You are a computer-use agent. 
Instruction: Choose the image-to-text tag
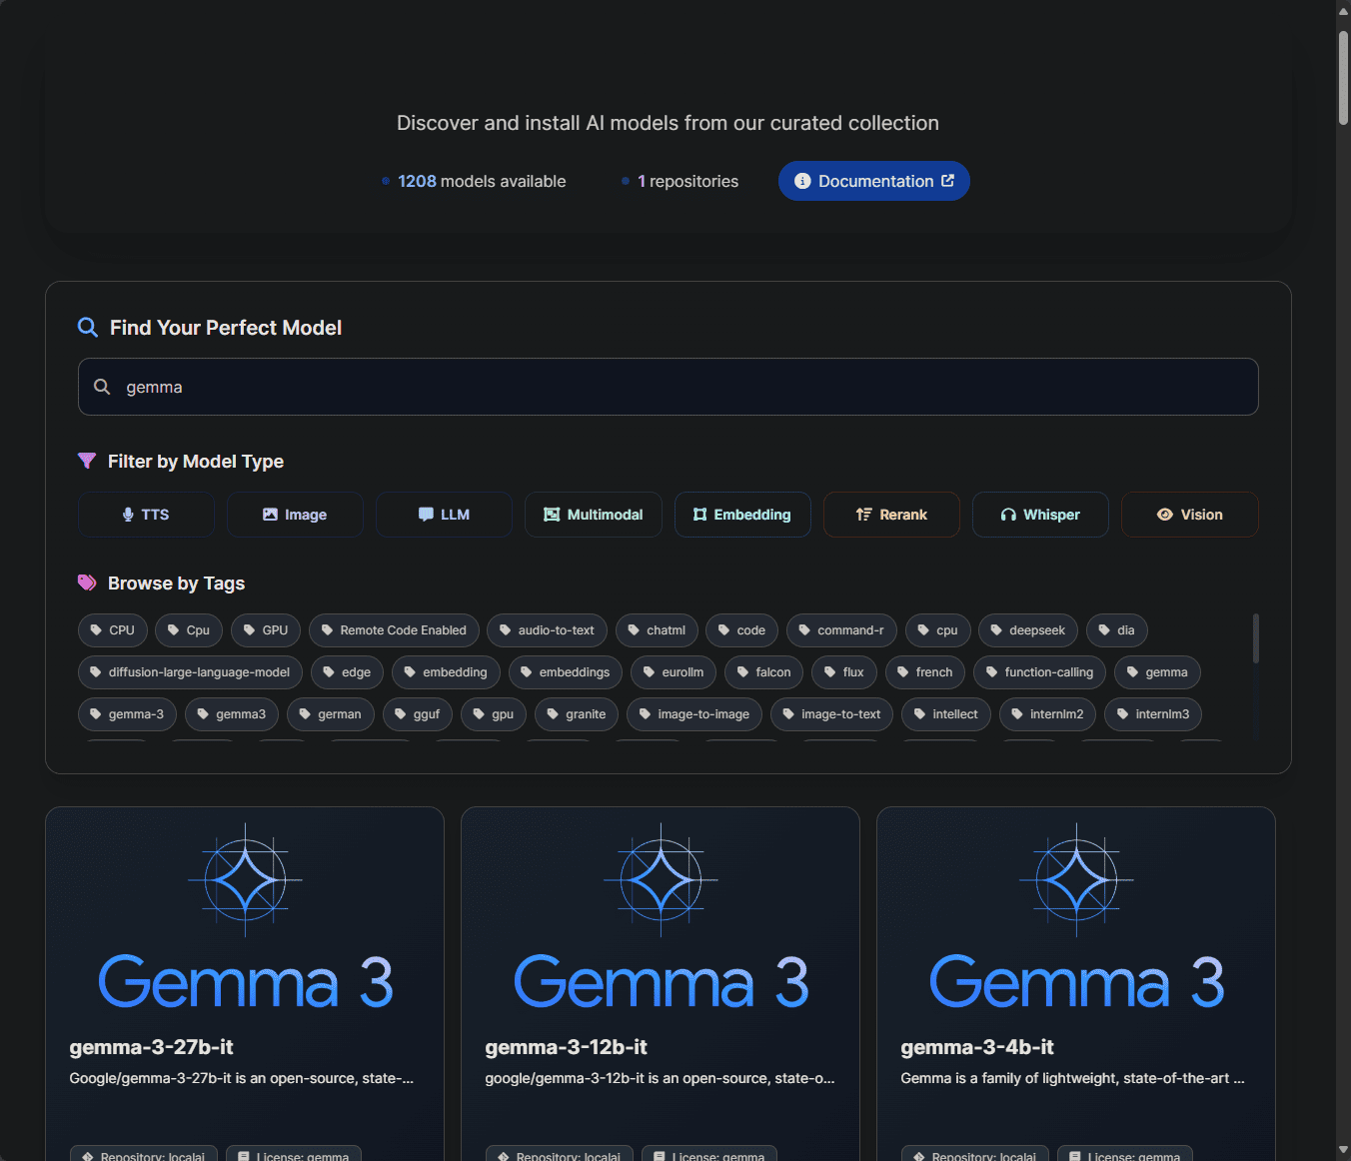pyautogui.click(x=832, y=714)
